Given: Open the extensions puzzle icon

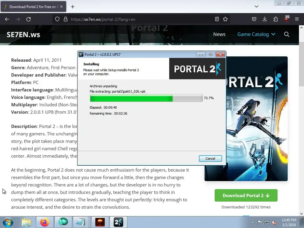Looking at the screenshot, I should [x=275, y=19].
